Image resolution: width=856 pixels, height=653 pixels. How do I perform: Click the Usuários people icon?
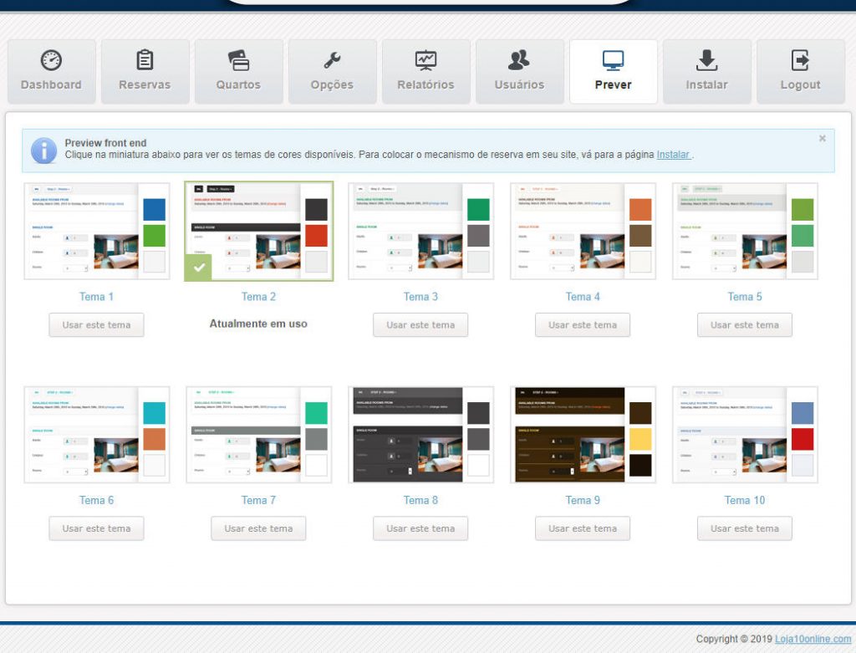tap(519, 60)
